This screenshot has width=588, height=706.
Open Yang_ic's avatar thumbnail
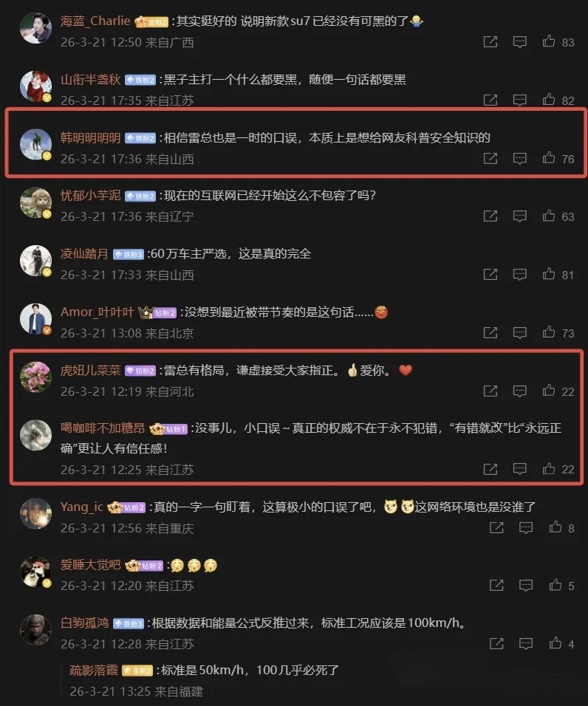tap(36, 514)
